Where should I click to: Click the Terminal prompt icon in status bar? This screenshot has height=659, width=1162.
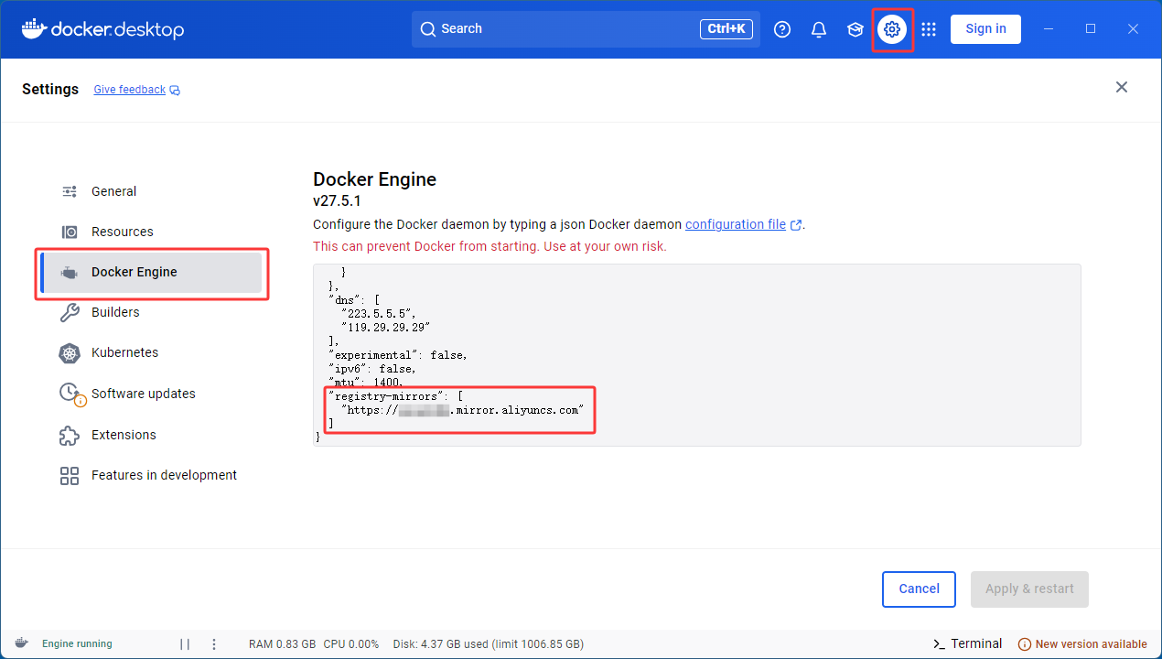[939, 643]
